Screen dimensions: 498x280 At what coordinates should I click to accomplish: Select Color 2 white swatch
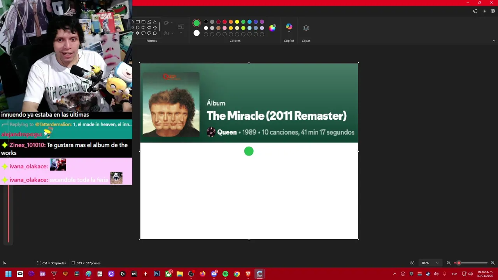point(196,33)
